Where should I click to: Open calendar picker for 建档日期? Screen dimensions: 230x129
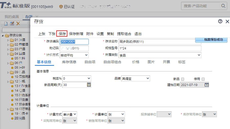[x=207, y=85]
